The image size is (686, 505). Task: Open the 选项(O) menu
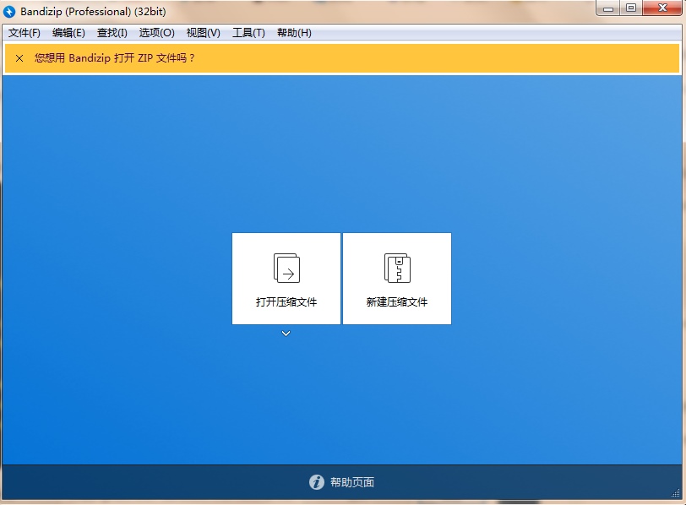pos(156,33)
